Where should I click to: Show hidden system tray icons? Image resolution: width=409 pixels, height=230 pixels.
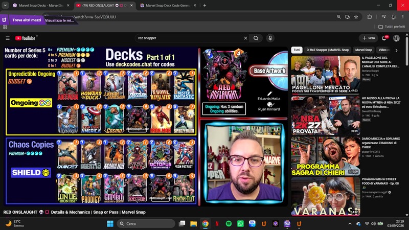[x=350, y=224]
